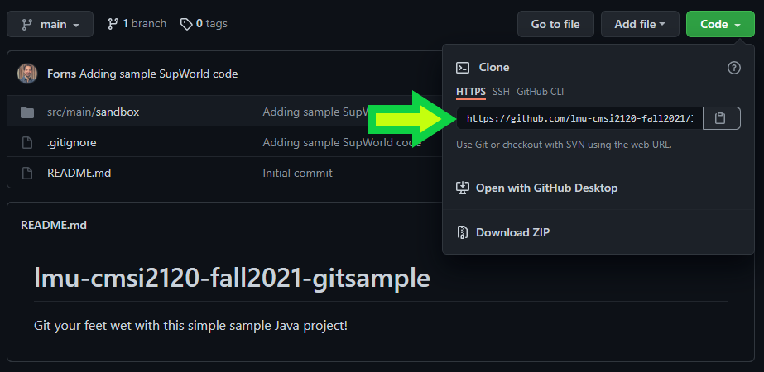Click the GitHub Desktop download icon
The height and width of the screenshot is (372, 764).
(x=462, y=188)
